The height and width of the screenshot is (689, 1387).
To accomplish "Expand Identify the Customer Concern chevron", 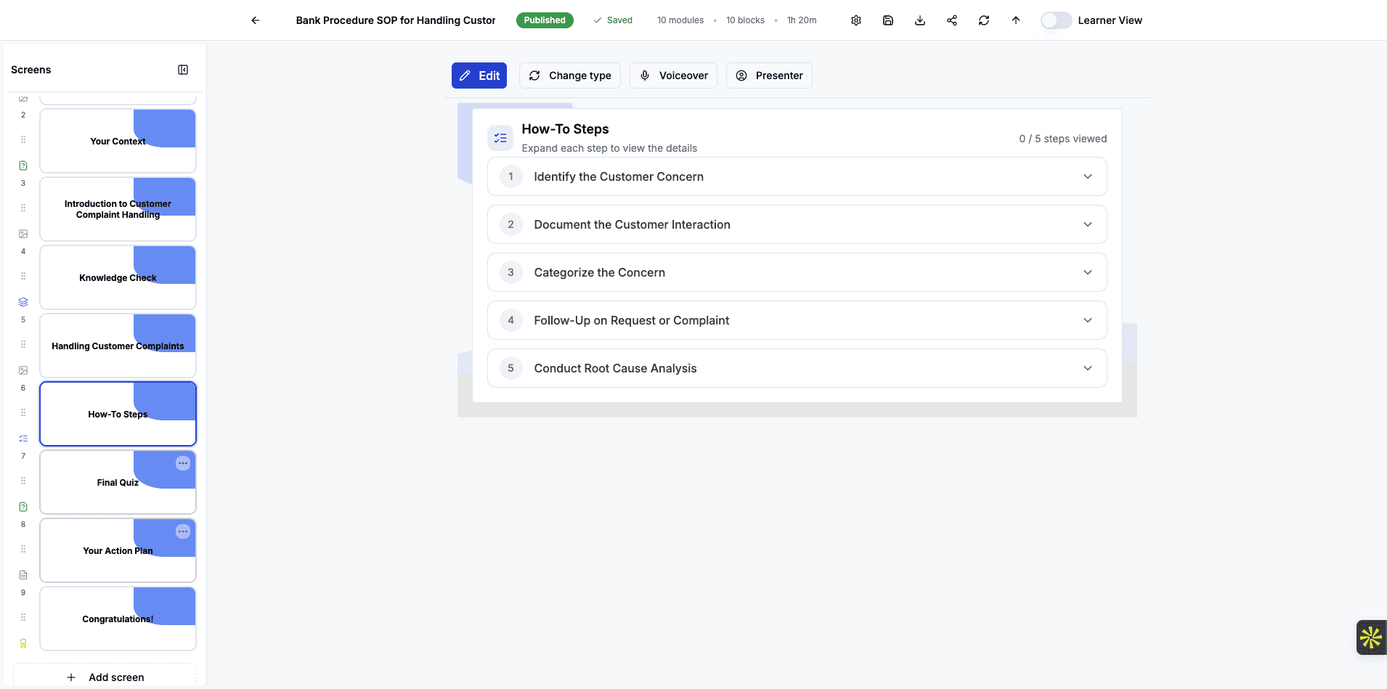I will [1088, 176].
